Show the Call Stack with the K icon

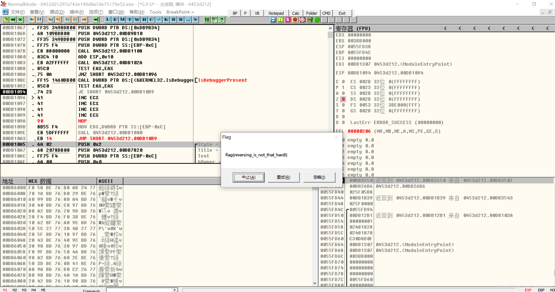[x=166, y=20]
